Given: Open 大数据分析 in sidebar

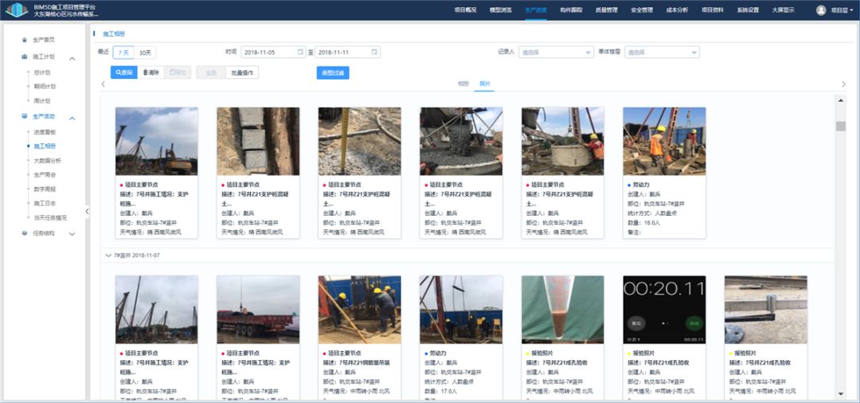Looking at the screenshot, I should 47,161.
